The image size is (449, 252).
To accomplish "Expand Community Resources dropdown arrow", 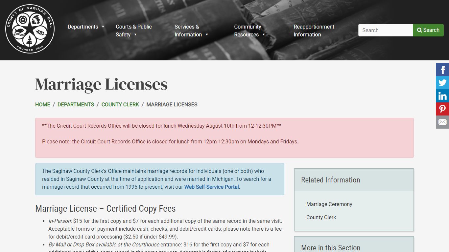I will point(264,35).
